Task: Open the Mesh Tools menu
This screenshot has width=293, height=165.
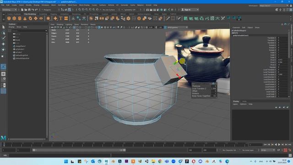Action: pyautogui.click(x=72, y=5)
